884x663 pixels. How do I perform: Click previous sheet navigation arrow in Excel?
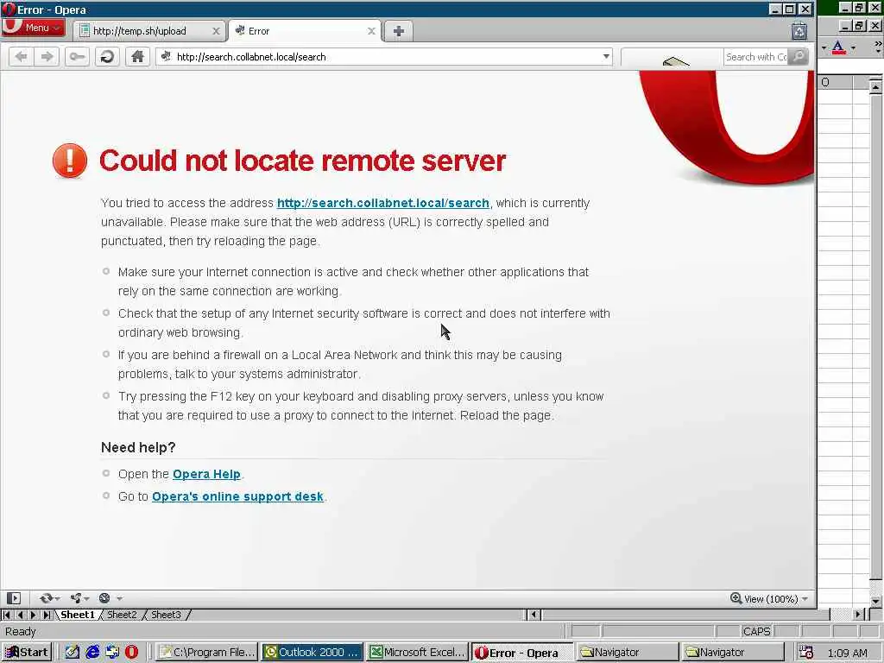tap(21, 615)
